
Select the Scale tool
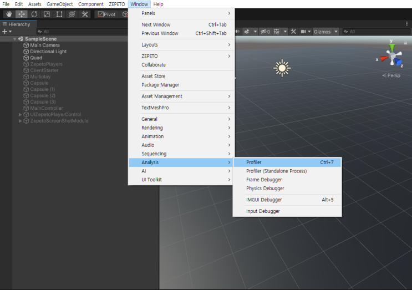[x=47, y=14]
